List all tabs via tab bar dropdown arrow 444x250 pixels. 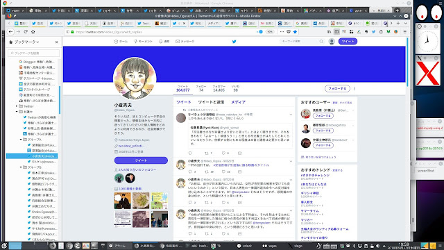coord(405,23)
